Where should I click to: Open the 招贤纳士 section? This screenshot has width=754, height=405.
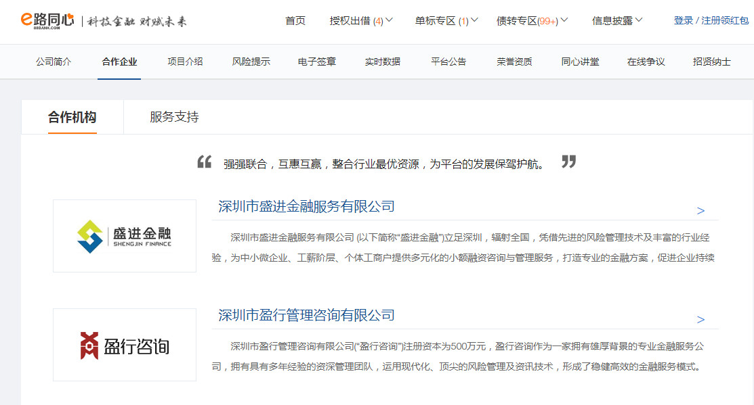[712, 62]
